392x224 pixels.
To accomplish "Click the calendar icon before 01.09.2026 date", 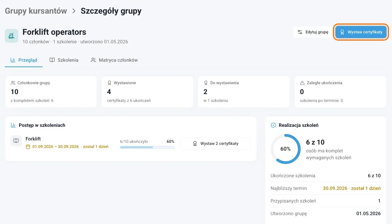I will point(28,147).
